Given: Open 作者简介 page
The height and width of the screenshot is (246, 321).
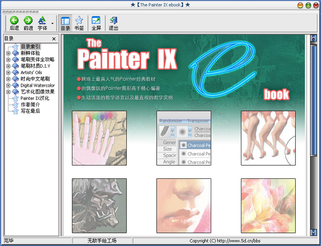Looking at the screenshot, I should [30, 104].
